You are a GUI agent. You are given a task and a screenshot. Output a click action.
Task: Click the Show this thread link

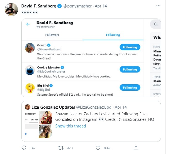(70, 126)
